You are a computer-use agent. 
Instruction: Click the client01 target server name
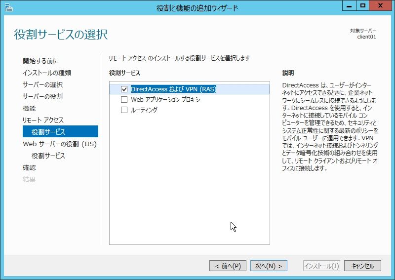pos(366,37)
